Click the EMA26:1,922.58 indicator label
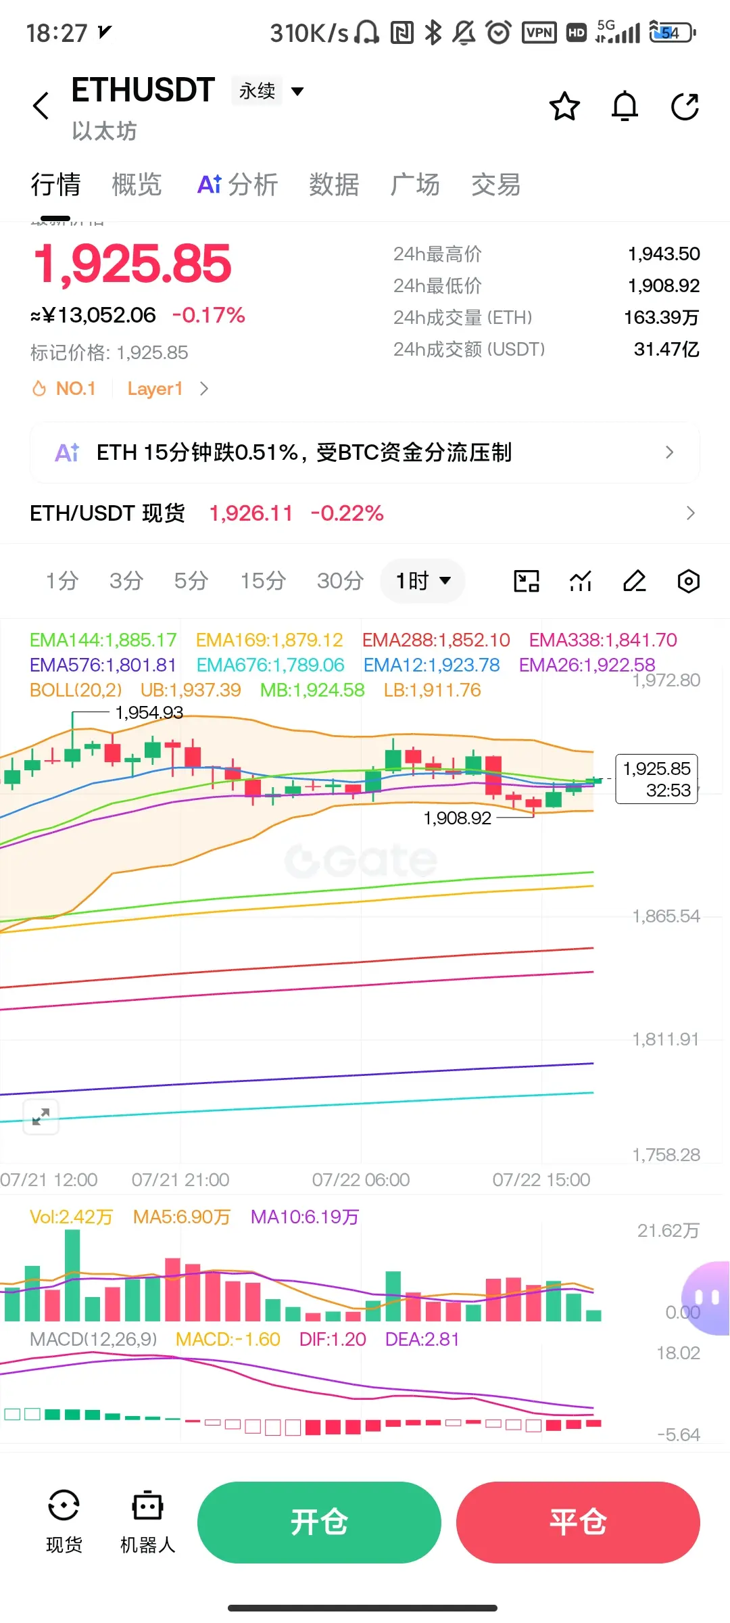This screenshot has height=1623, width=730. pos(587,665)
